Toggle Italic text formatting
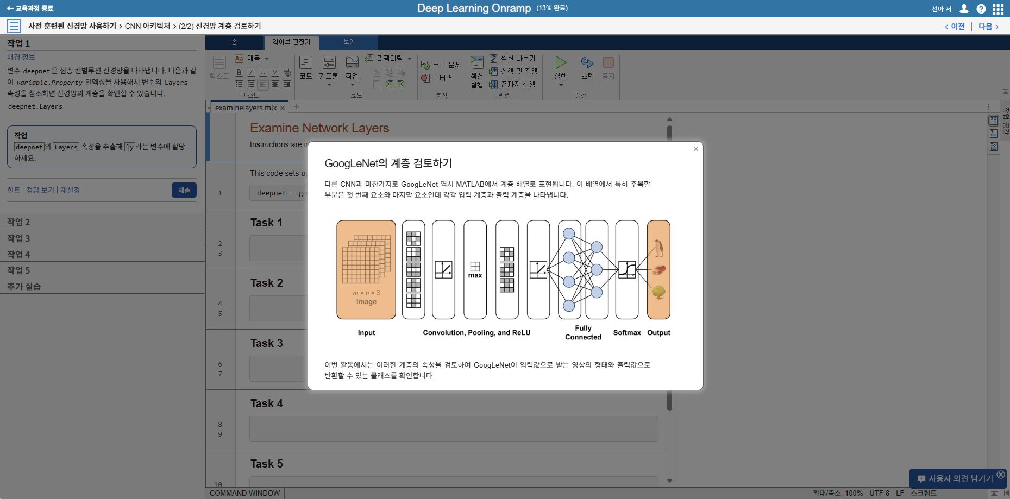This screenshot has width=1010, height=499. coord(251,72)
